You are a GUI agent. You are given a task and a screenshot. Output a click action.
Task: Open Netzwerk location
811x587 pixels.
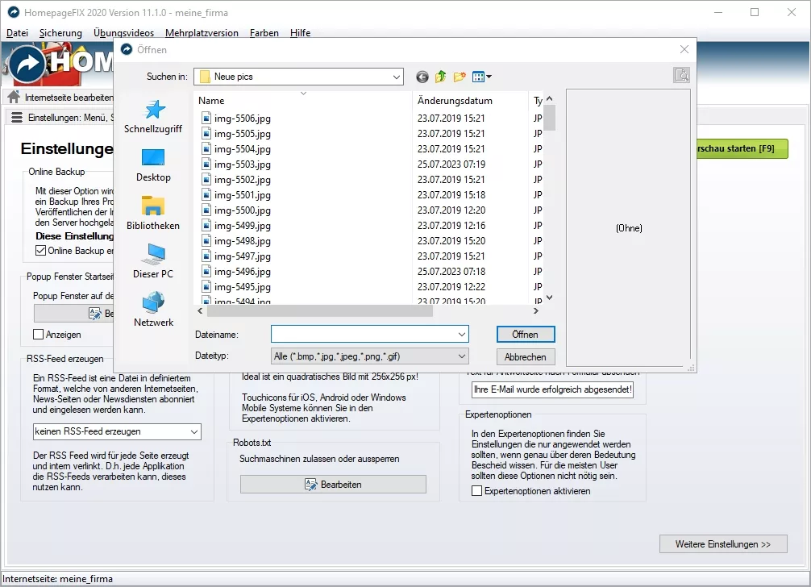coord(153,310)
